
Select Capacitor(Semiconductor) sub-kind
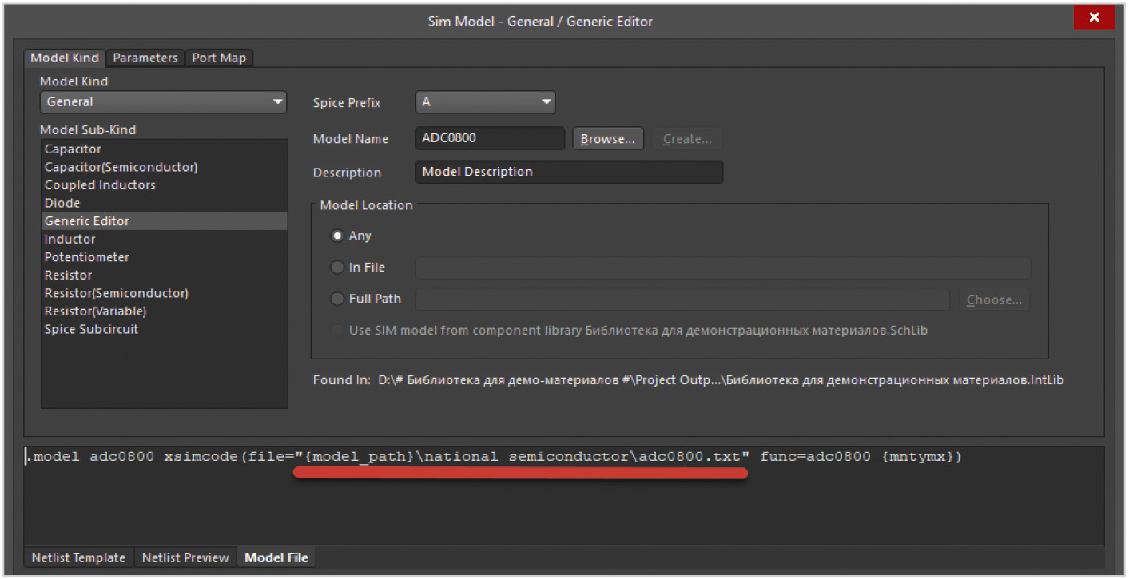164,167
